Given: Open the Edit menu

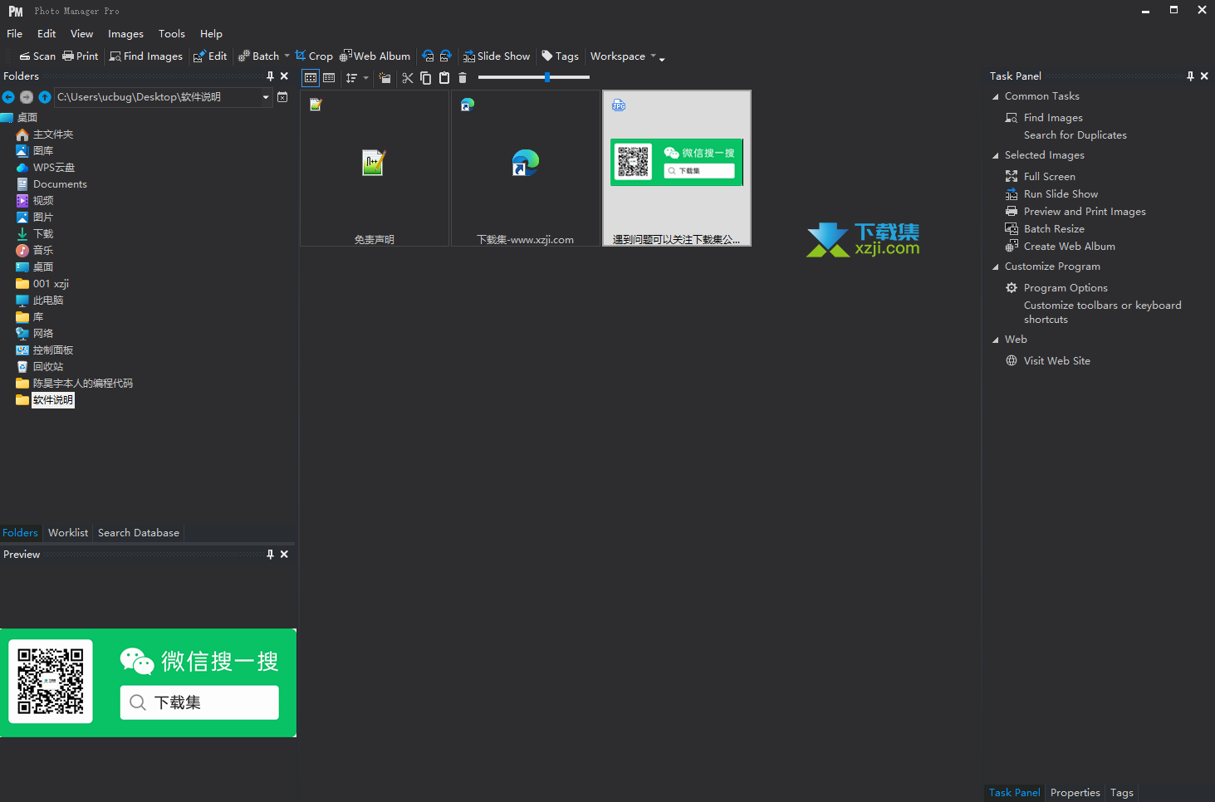Looking at the screenshot, I should coord(47,34).
